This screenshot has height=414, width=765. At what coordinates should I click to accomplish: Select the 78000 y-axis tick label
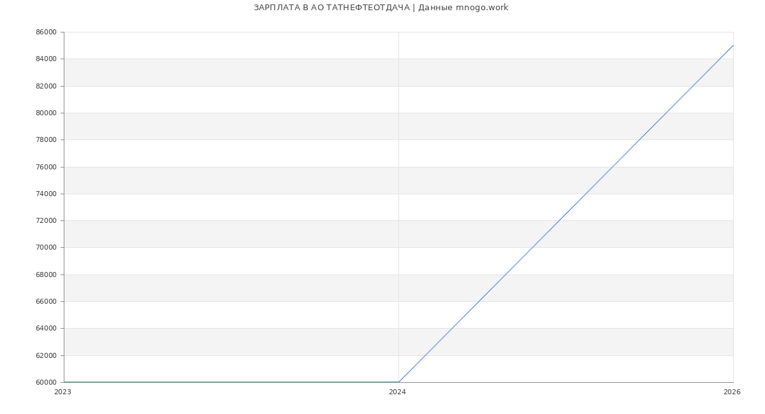point(47,140)
